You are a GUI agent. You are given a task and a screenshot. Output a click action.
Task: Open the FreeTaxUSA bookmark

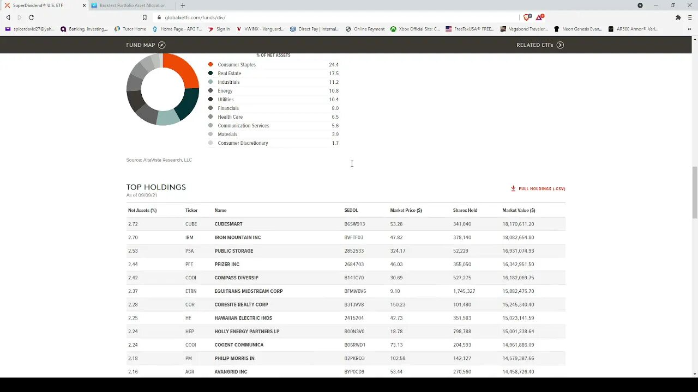coord(470,29)
